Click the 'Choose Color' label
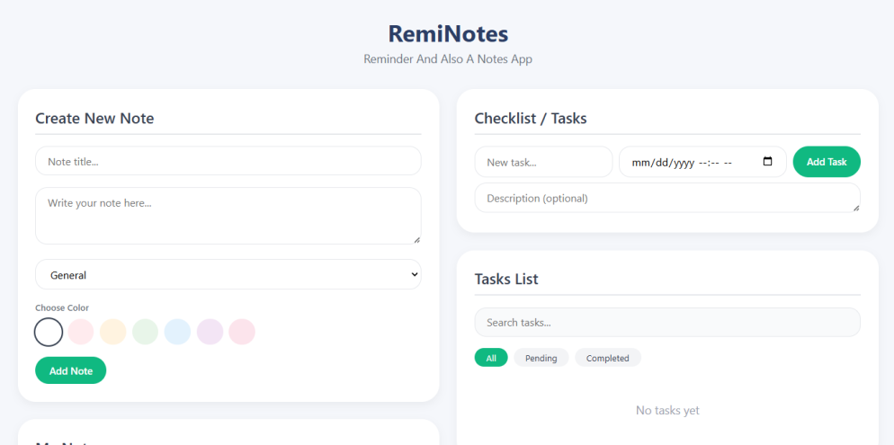The image size is (894, 445). 62,307
